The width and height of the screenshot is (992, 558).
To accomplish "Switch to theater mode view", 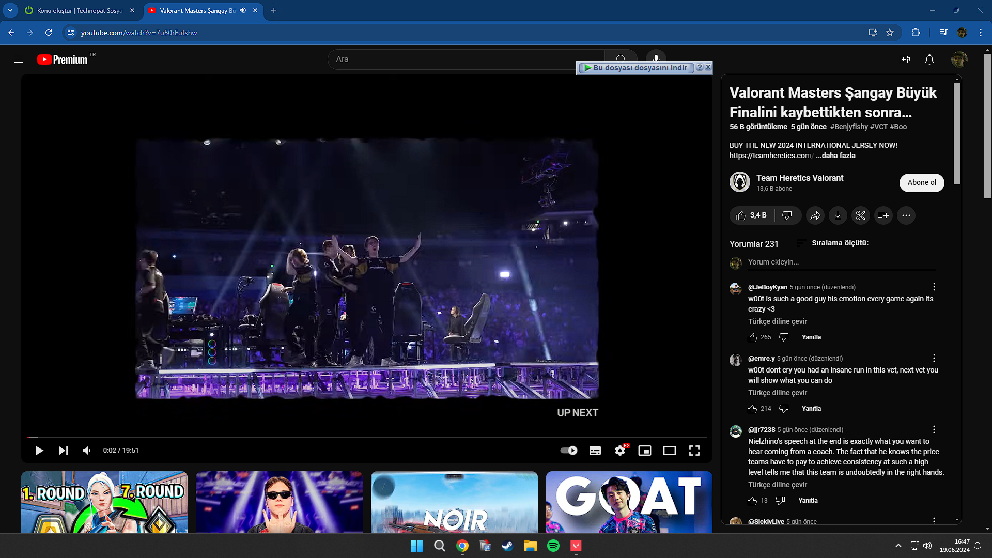I will pos(669,451).
